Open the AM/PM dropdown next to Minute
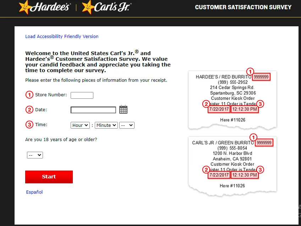301x226 pixels. pos(127,125)
